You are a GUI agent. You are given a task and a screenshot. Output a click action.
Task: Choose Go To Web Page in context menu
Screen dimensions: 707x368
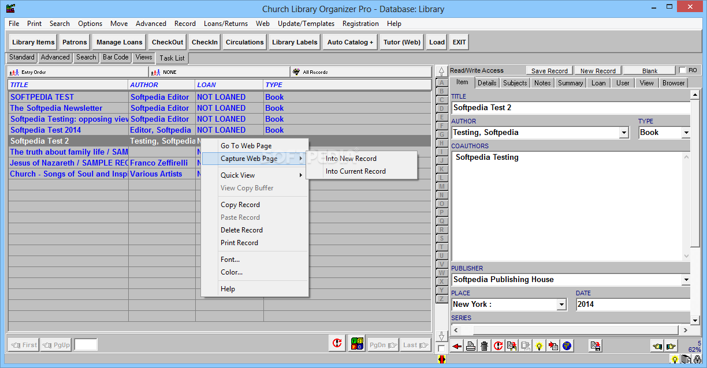(x=254, y=146)
